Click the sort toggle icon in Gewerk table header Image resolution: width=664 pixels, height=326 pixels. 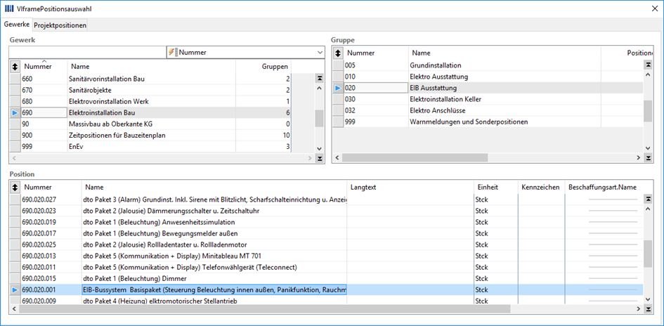tap(15, 67)
